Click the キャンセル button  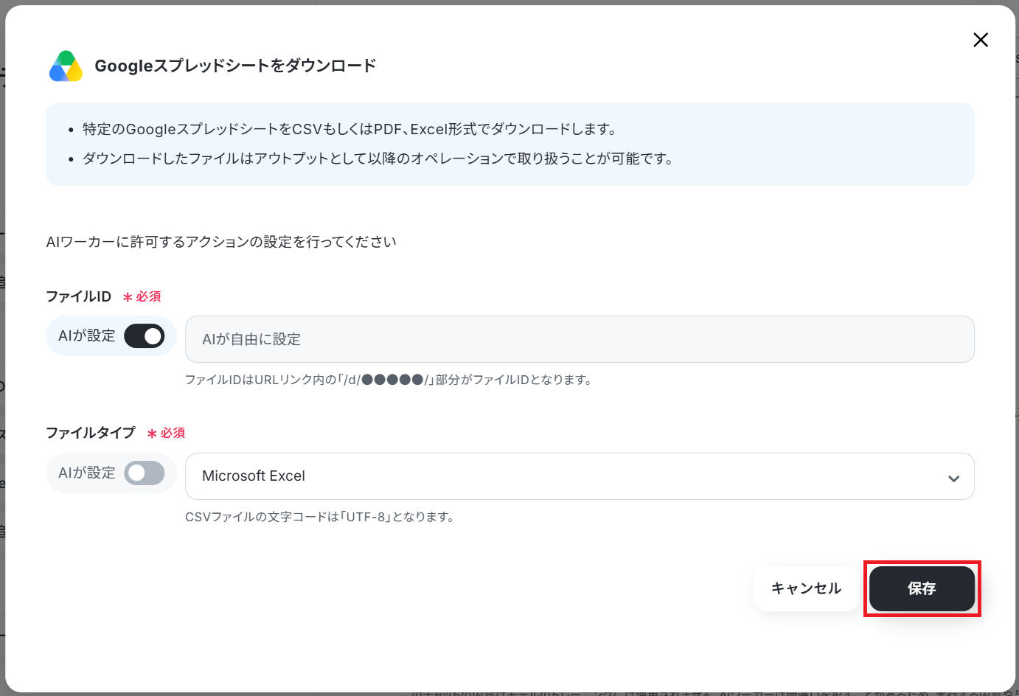(x=806, y=588)
